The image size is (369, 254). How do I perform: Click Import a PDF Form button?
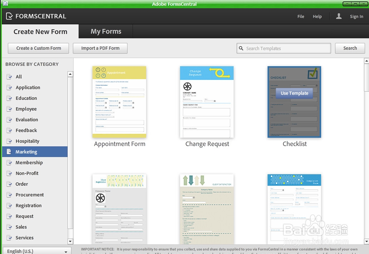[x=100, y=48]
